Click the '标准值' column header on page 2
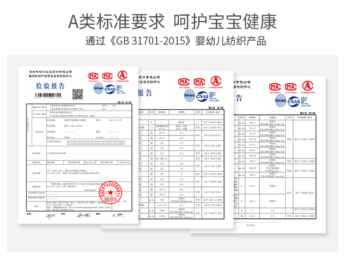345x263 pixels. (162, 112)
